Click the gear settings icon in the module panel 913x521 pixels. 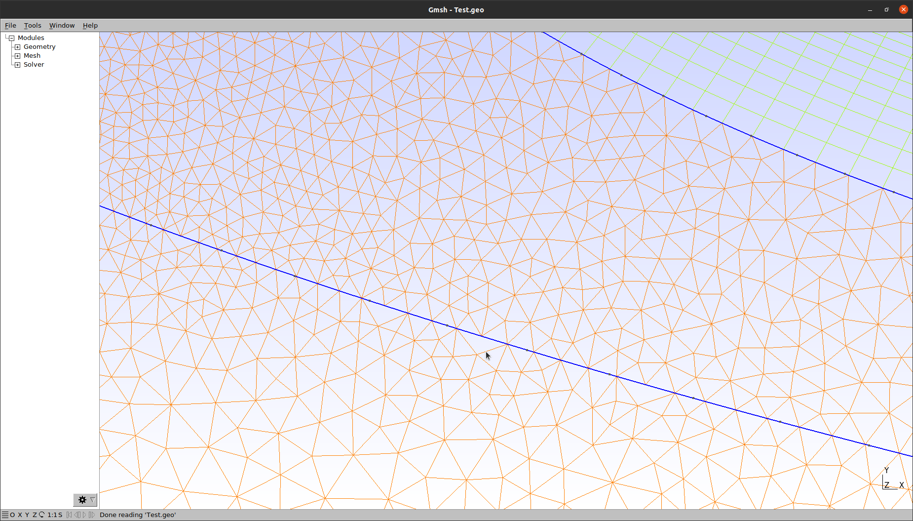pyautogui.click(x=82, y=500)
